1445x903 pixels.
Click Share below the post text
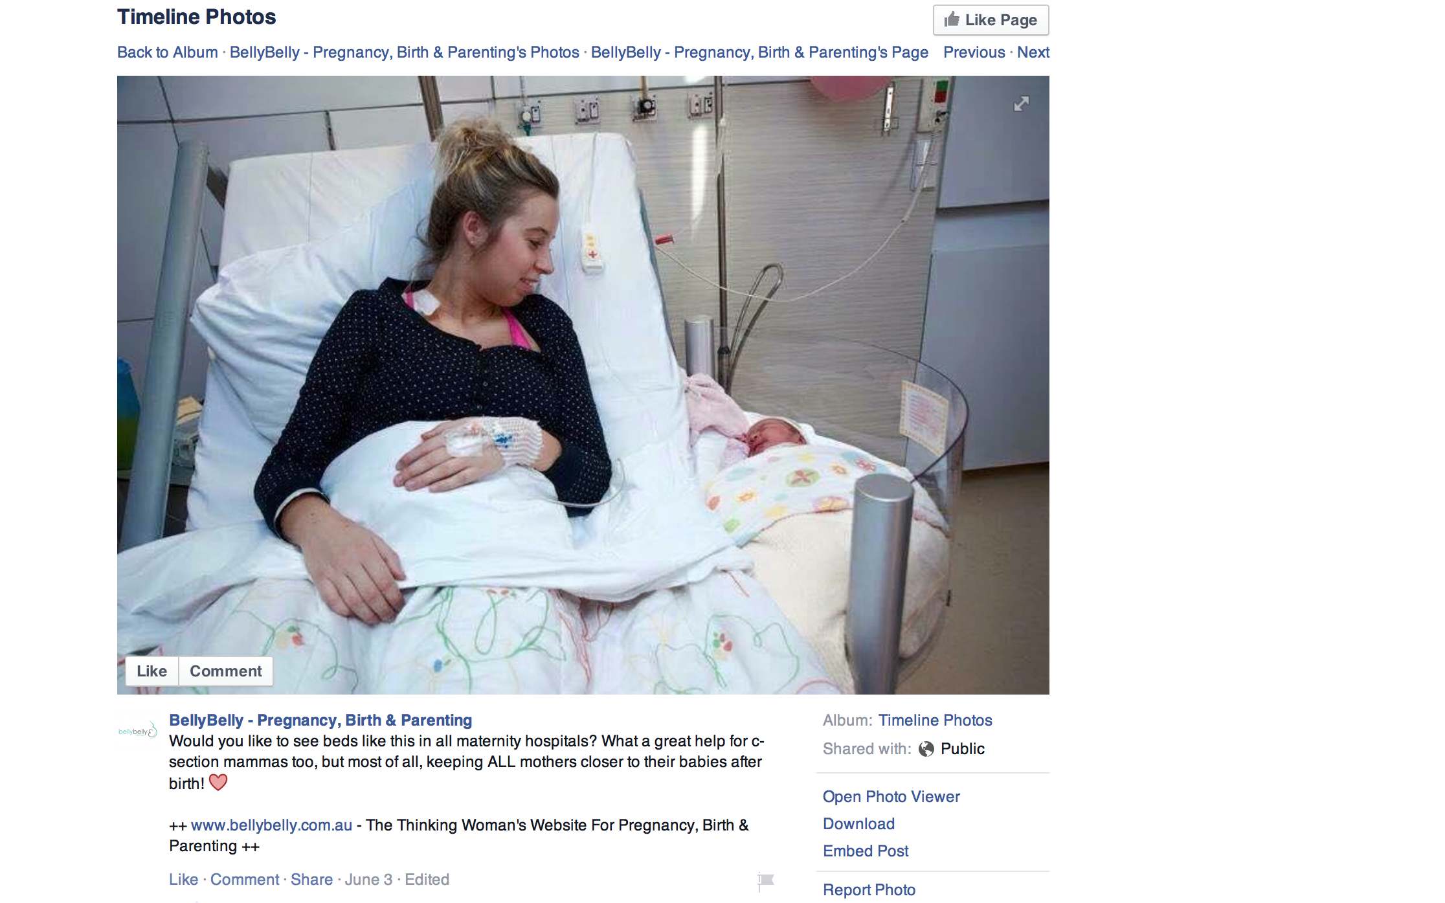point(311,880)
